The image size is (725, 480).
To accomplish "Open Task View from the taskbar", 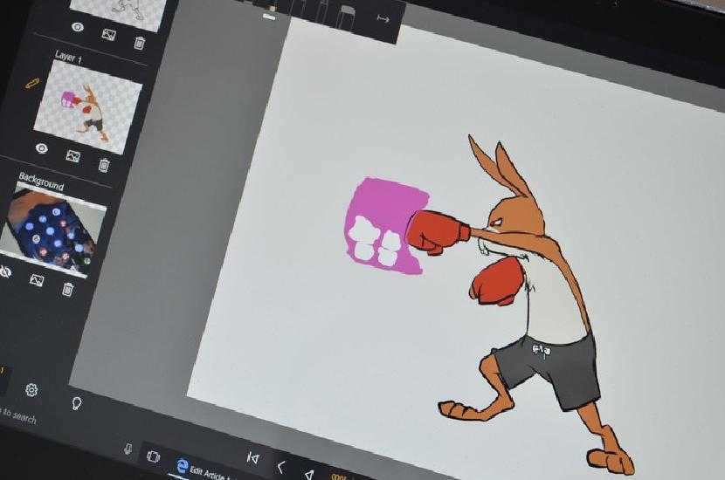I will 153,457.
